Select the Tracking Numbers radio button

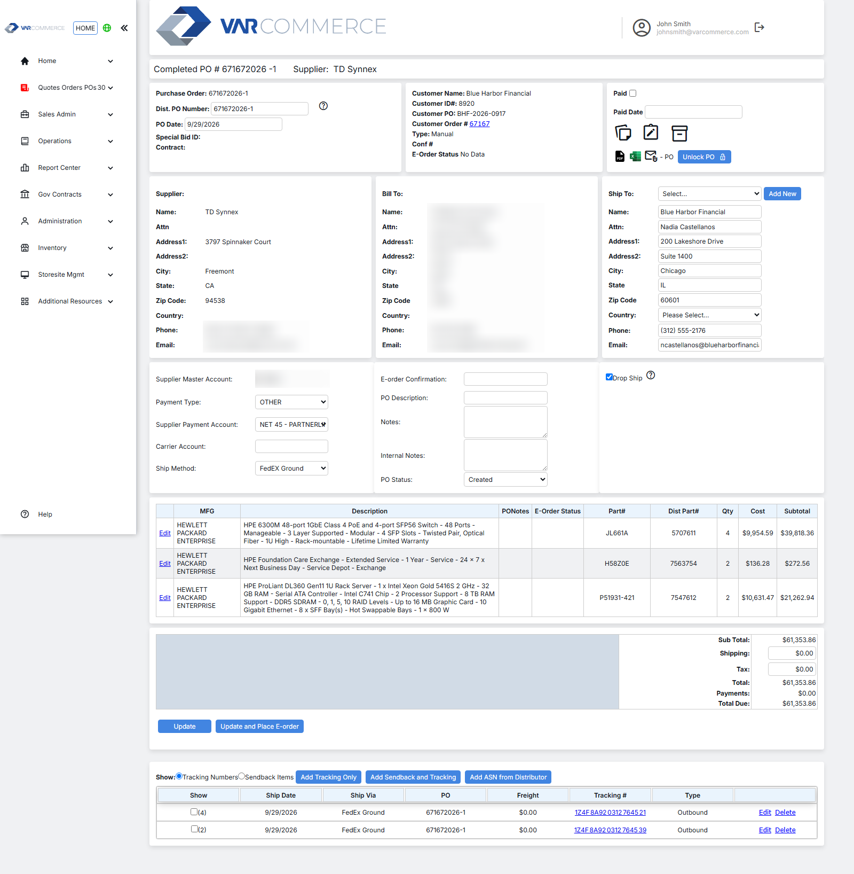click(x=179, y=776)
